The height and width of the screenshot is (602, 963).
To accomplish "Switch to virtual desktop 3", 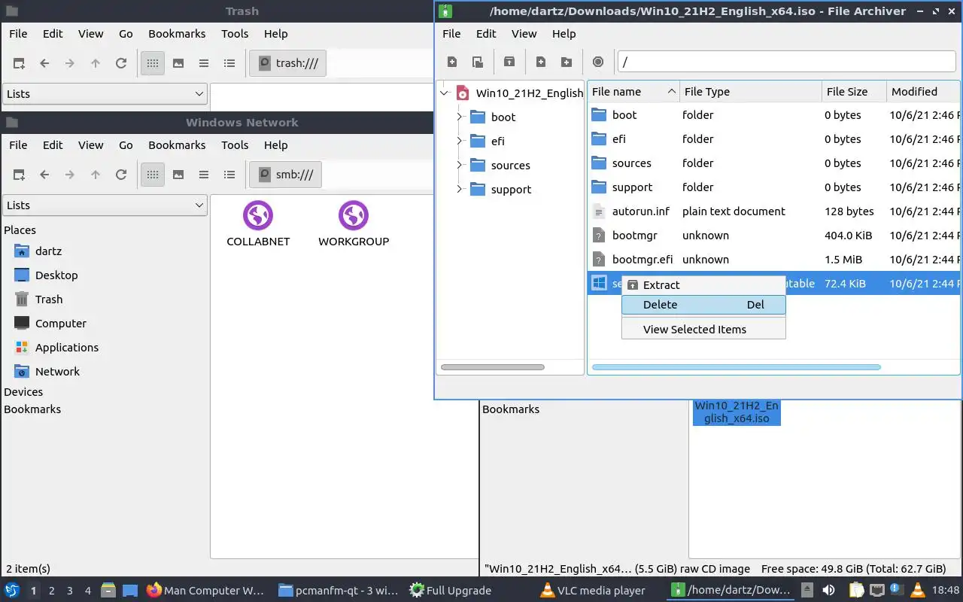I will [70, 591].
